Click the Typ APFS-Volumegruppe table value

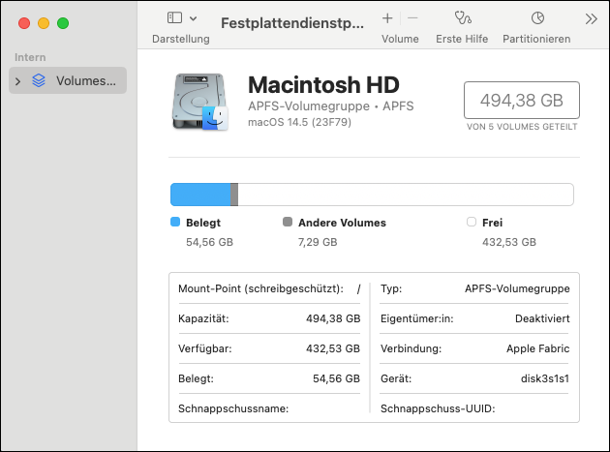coord(517,288)
